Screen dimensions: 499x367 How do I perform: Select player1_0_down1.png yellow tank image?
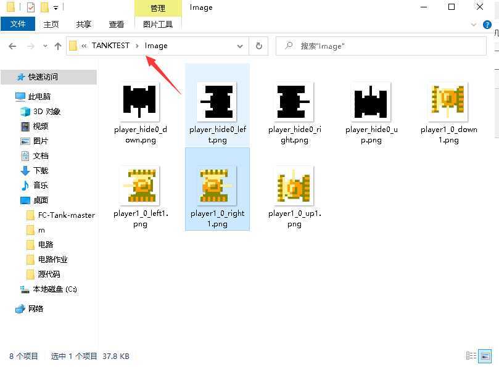pos(448,102)
